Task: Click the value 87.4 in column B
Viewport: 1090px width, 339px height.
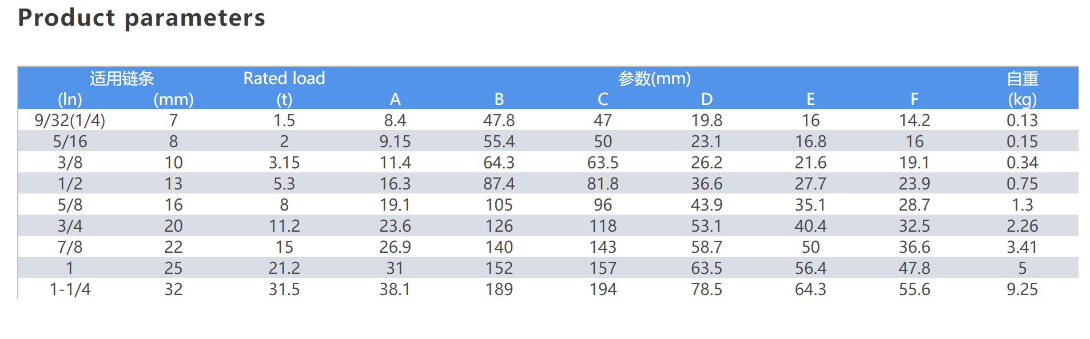Action: [499, 184]
